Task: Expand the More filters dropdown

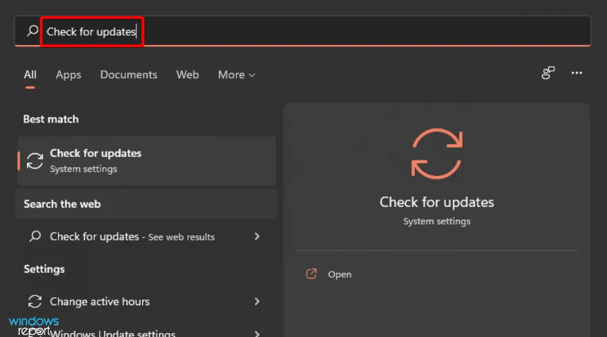Action: [x=236, y=75]
